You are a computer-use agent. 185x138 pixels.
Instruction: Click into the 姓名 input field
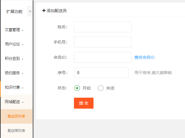(x=102, y=27)
